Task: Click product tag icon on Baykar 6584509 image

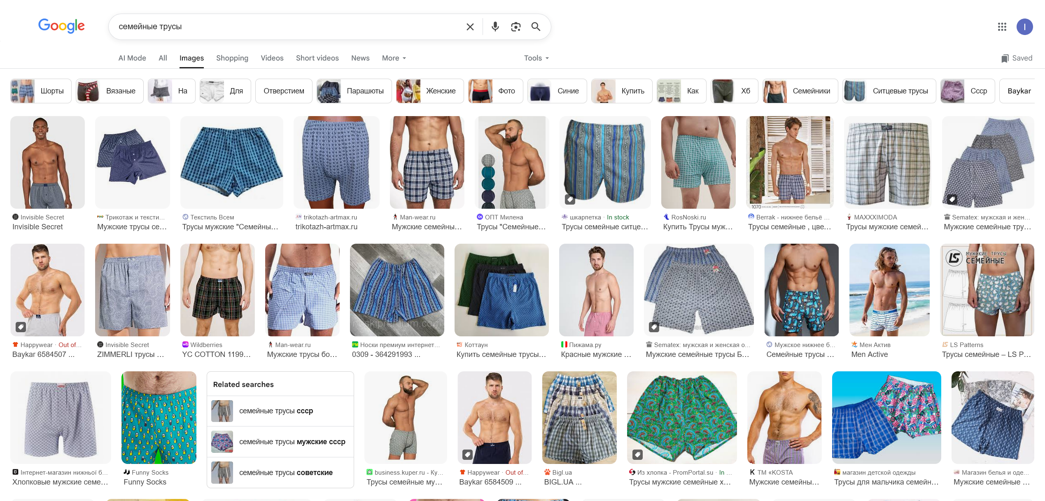Action: point(467,454)
